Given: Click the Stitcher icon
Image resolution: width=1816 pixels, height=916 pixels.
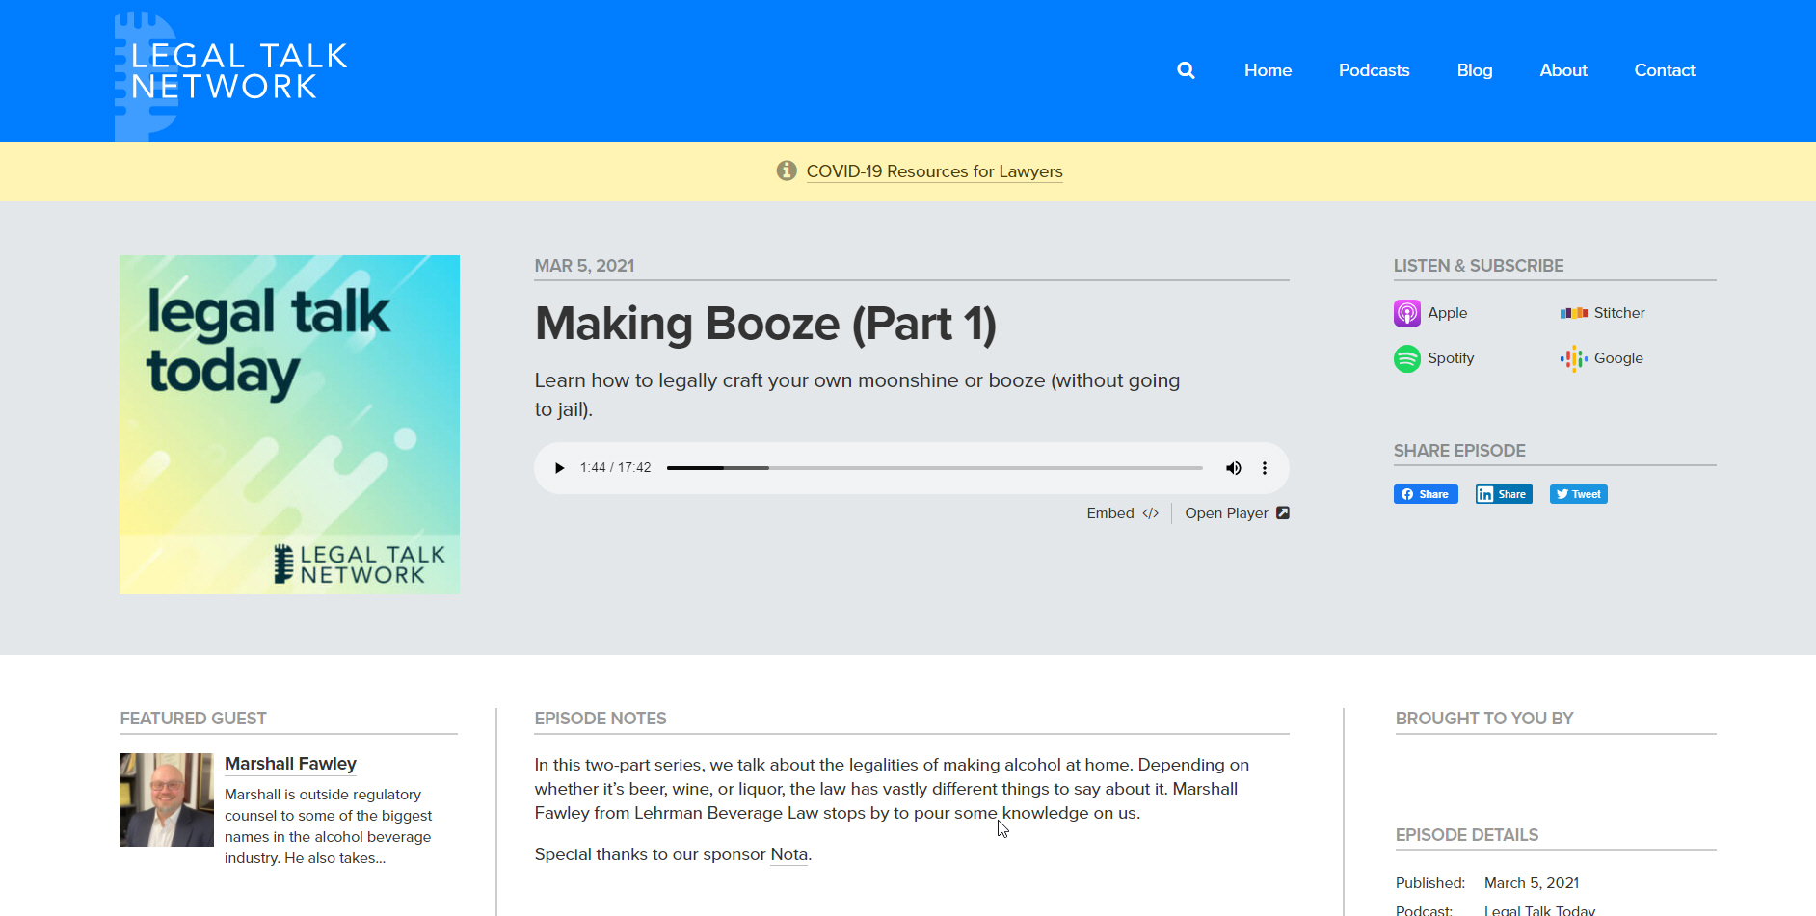Looking at the screenshot, I should tap(1573, 313).
